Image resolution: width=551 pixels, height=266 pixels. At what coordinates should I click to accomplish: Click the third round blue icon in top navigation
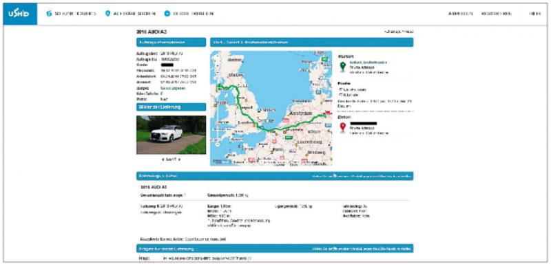(x=167, y=14)
